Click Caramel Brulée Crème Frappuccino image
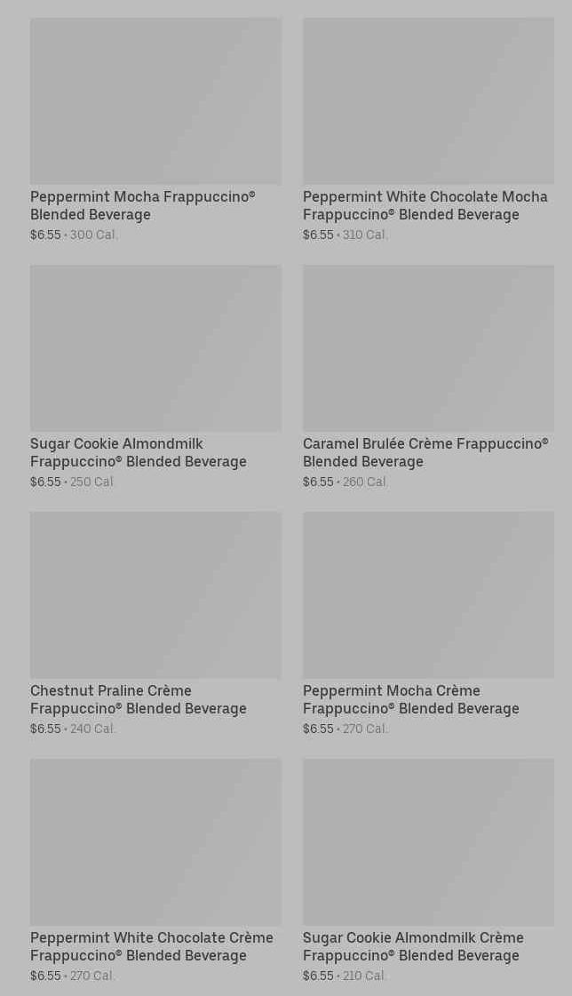Viewport: 572px width, 996px height. point(428,348)
